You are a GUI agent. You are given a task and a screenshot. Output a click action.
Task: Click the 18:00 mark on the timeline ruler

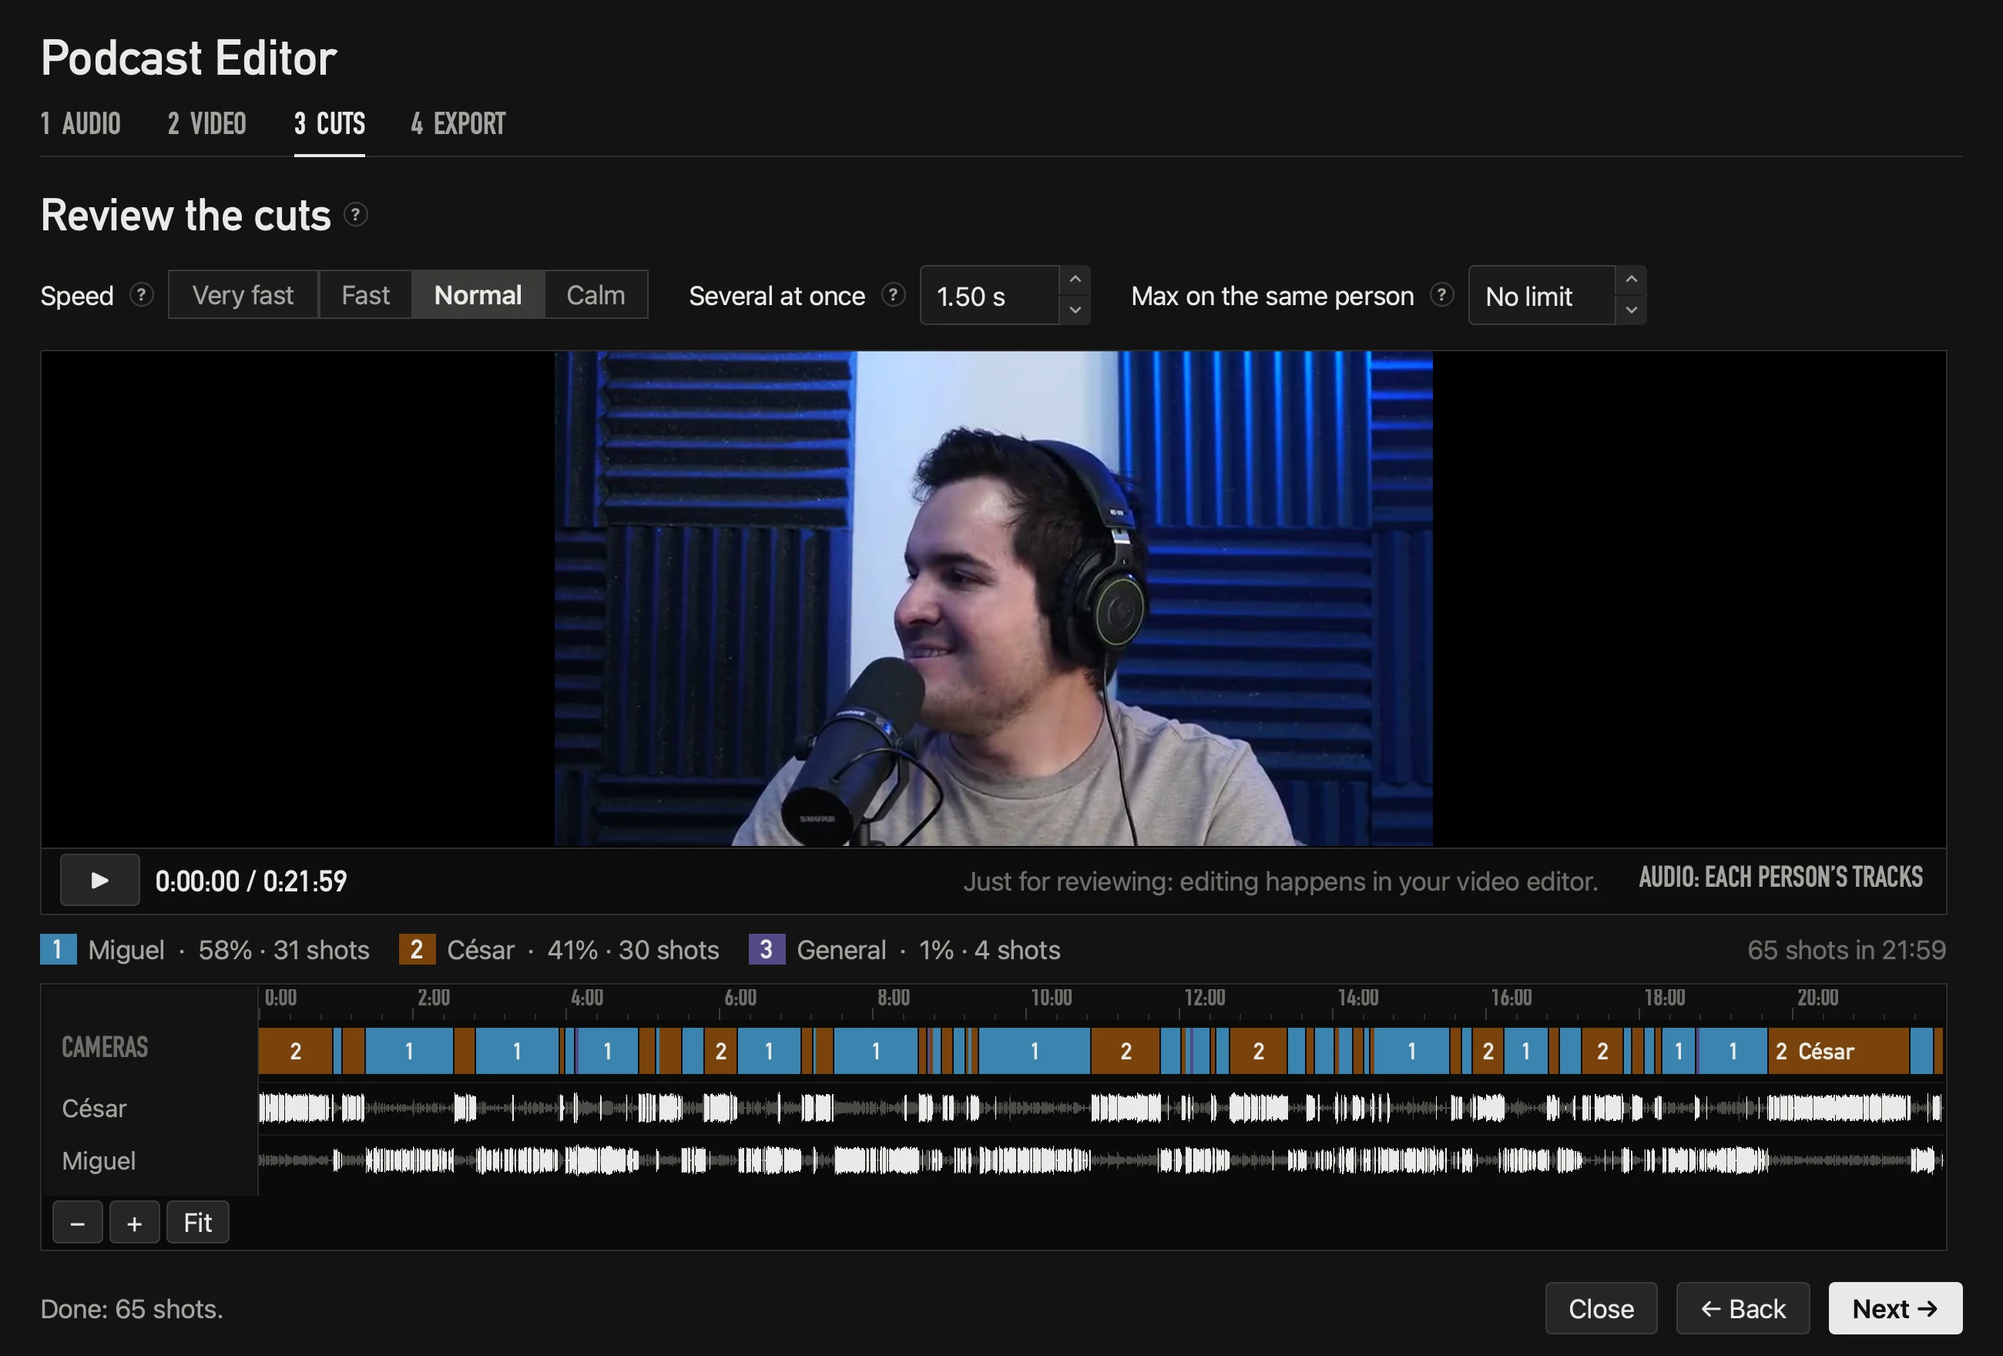[x=1664, y=998]
